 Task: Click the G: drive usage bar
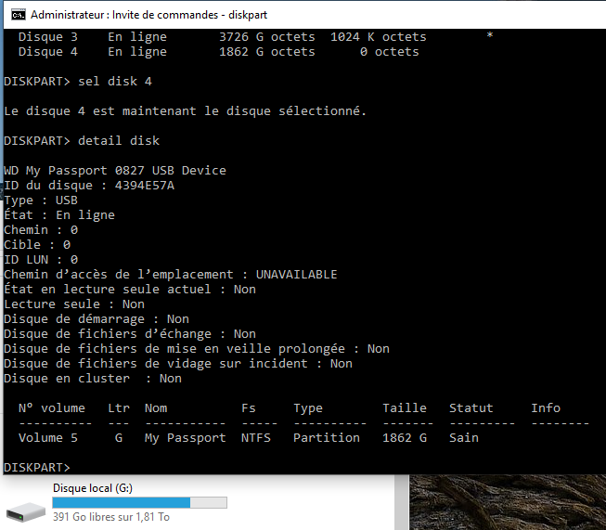pyautogui.click(x=139, y=502)
